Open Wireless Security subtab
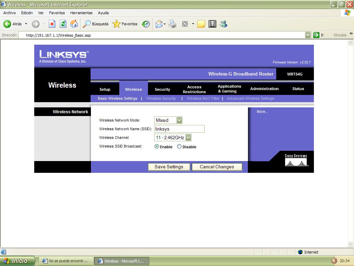Screen dimensions: 354x266 (161, 98)
